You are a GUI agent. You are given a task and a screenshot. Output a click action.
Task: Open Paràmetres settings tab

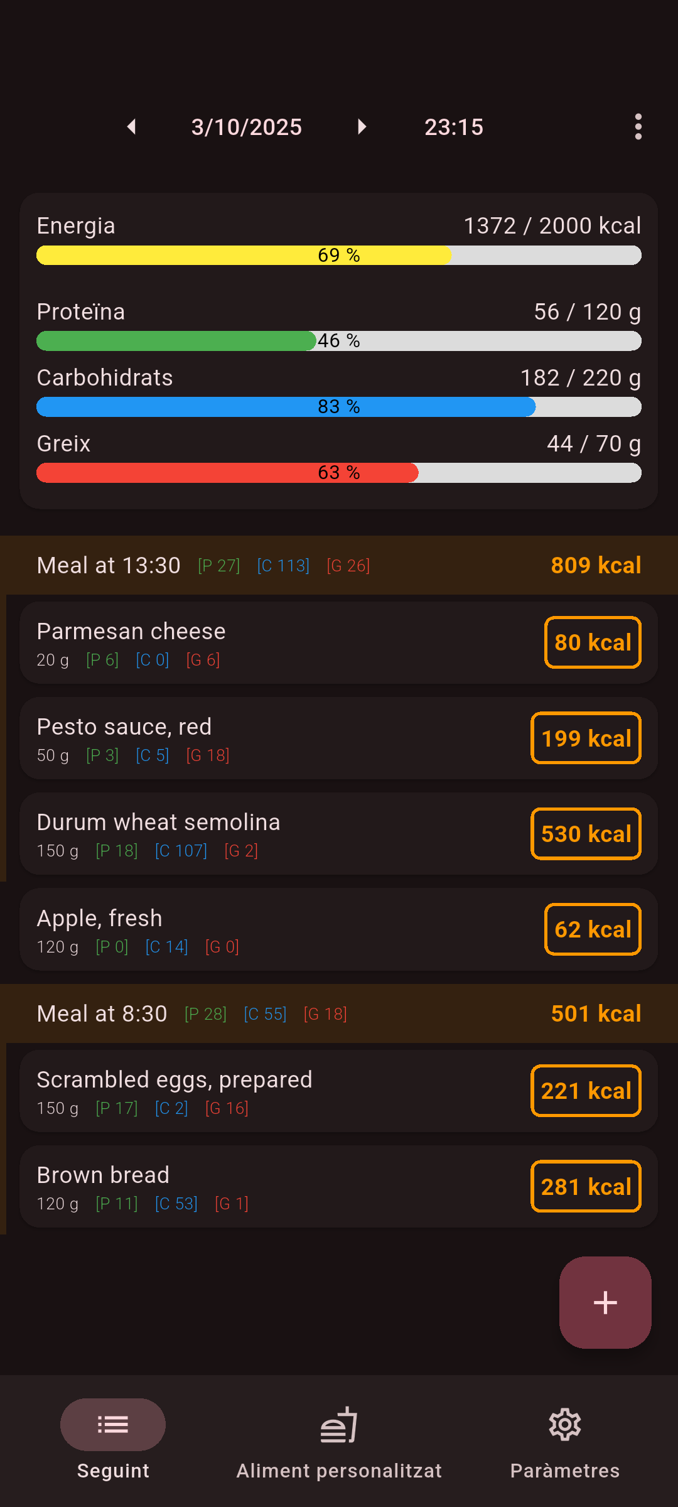[x=565, y=1439]
